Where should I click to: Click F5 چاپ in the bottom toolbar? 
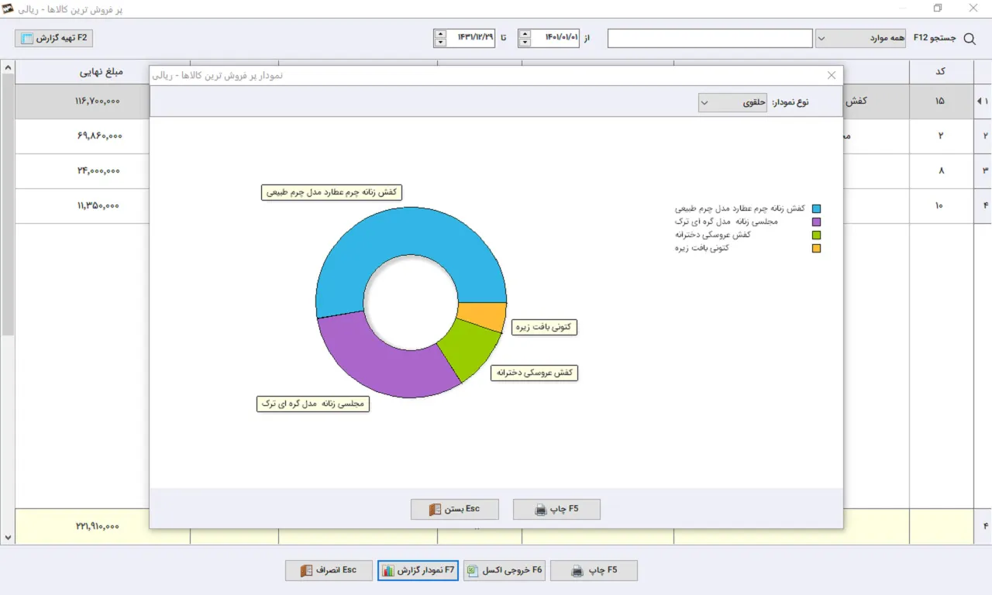point(594,570)
